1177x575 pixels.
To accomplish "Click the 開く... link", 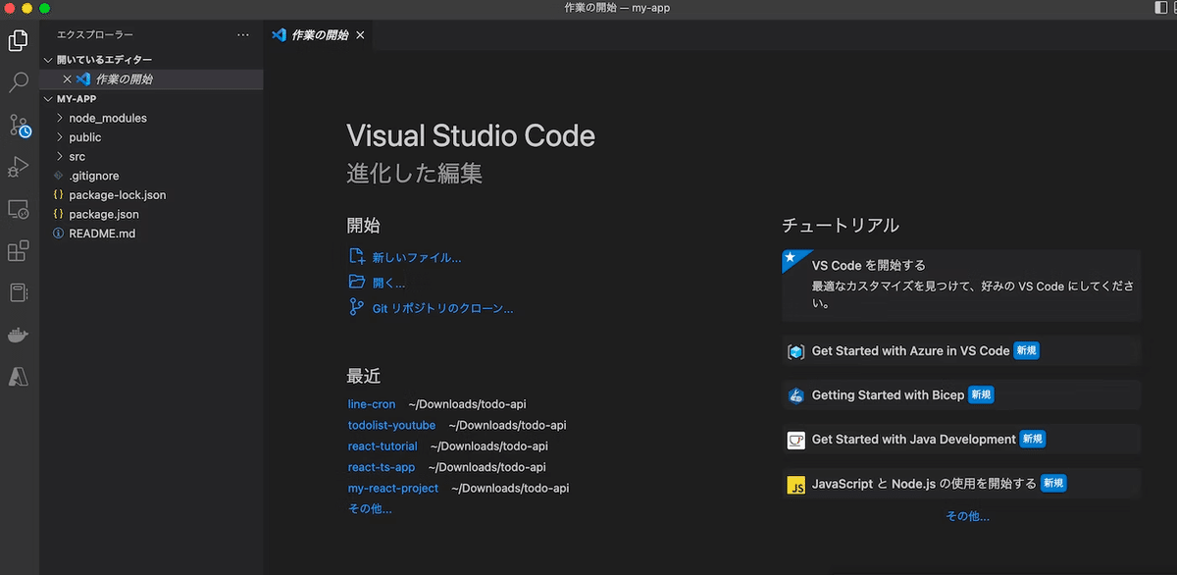I will point(389,283).
